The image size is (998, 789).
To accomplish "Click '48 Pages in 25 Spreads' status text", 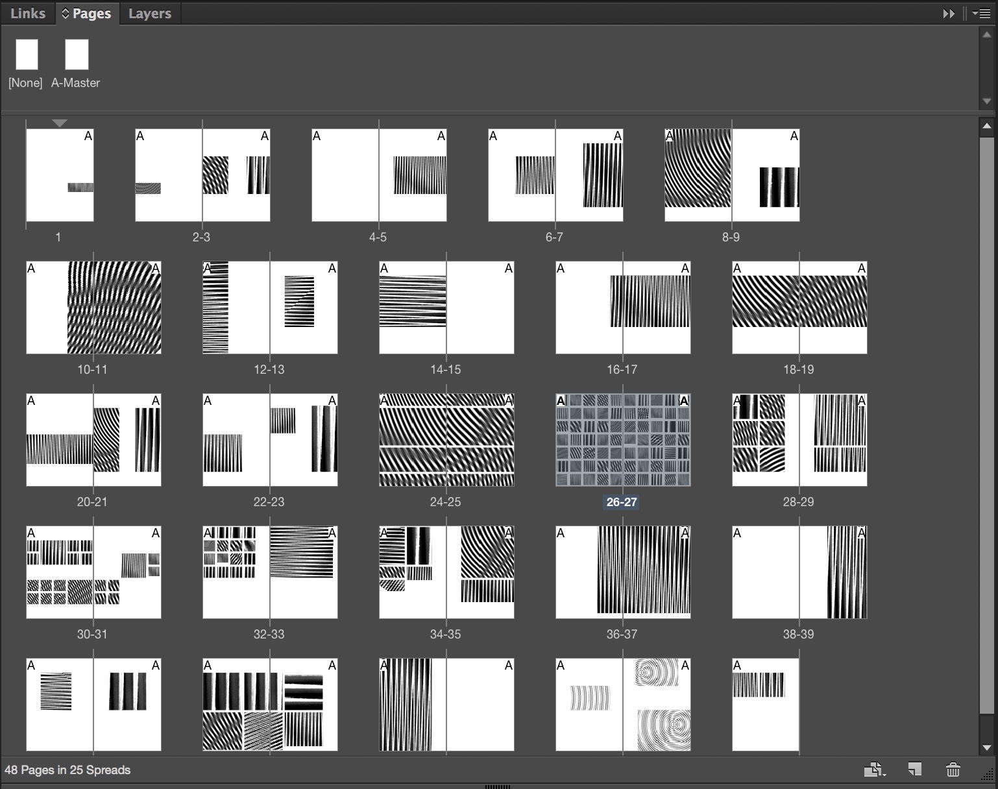I will tap(67, 770).
